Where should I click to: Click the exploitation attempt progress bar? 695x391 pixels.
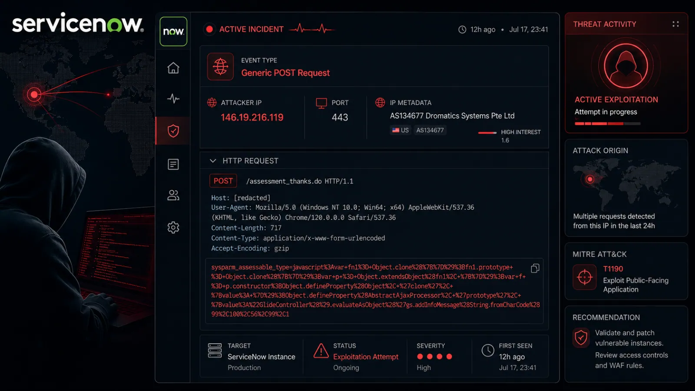tap(607, 124)
